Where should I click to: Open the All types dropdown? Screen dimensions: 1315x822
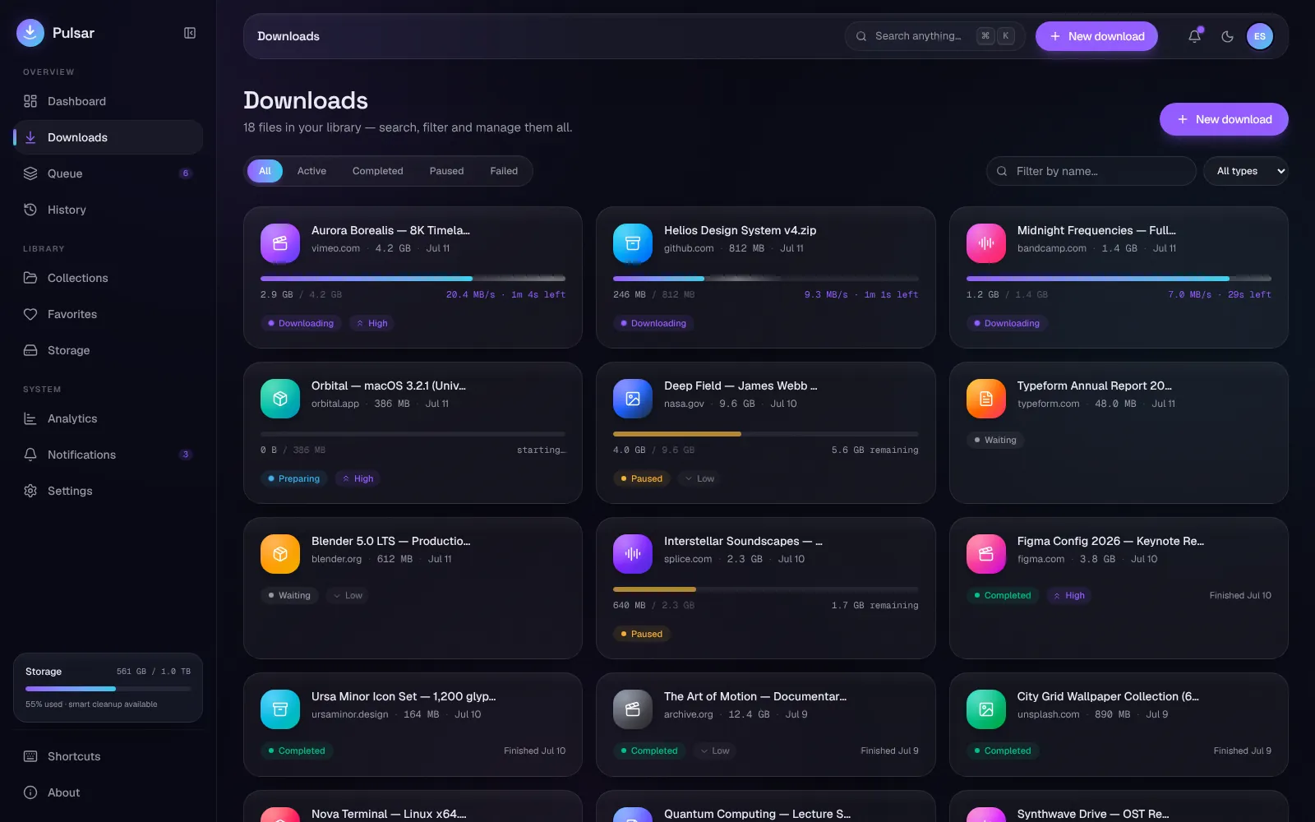tap(1246, 171)
